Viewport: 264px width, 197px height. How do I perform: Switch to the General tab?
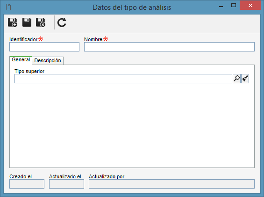[x=21, y=60]
